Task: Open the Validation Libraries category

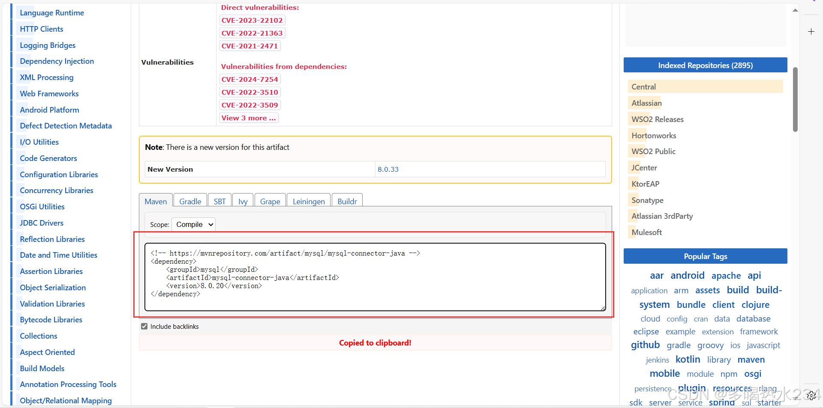Action: (52, 304)
